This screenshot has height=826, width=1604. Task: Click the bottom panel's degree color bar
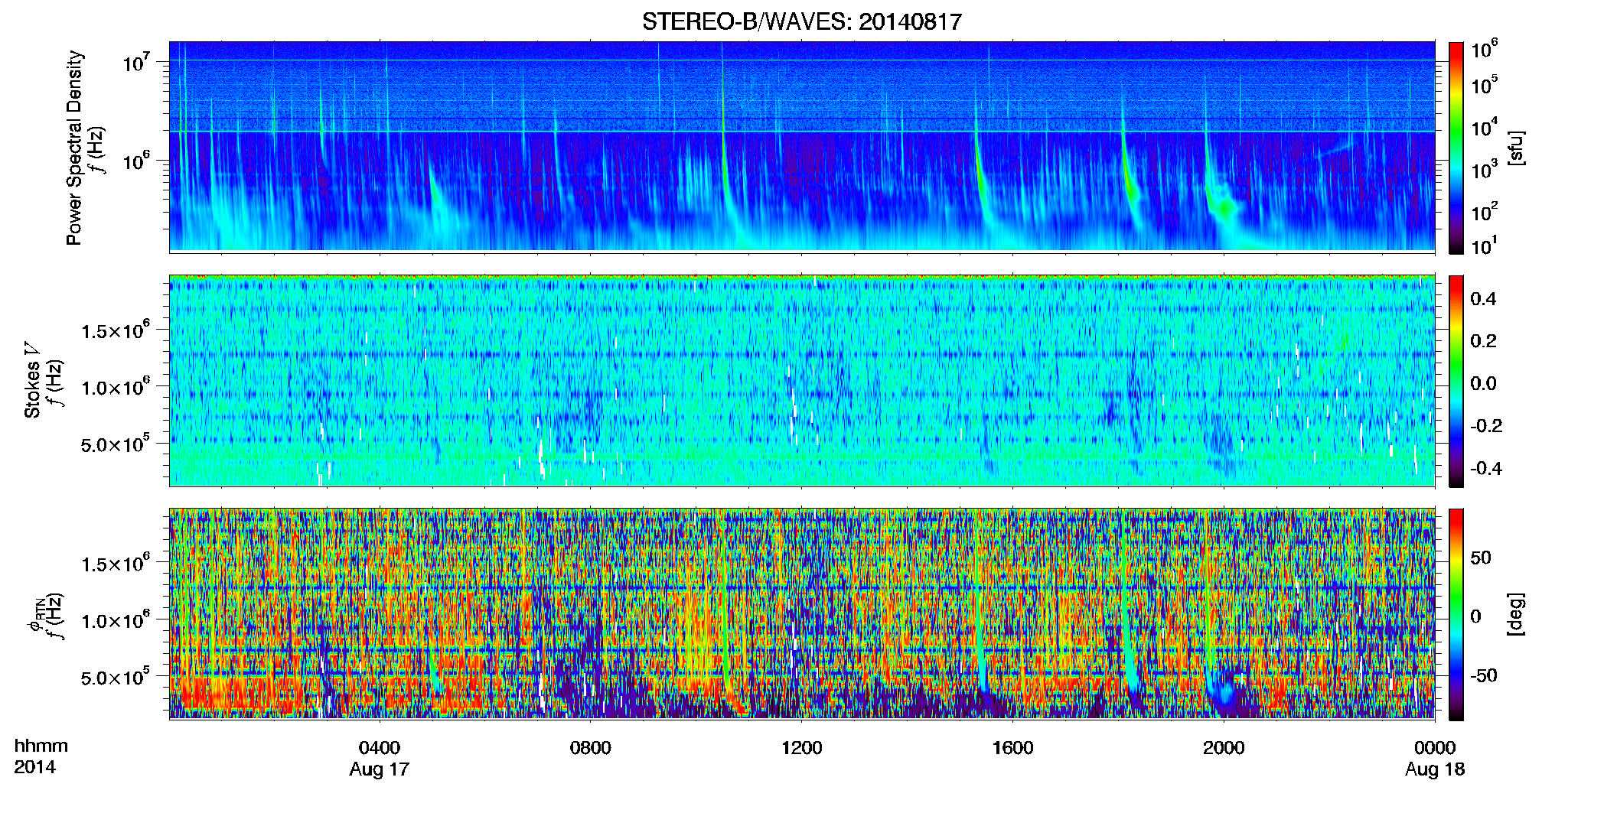click(1456, 614)
